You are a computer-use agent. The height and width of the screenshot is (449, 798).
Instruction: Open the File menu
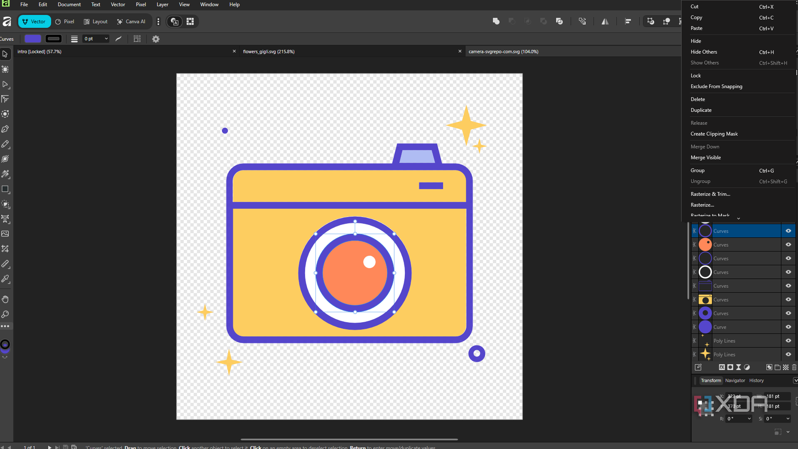pyautogui.click(x=24, y=4)
